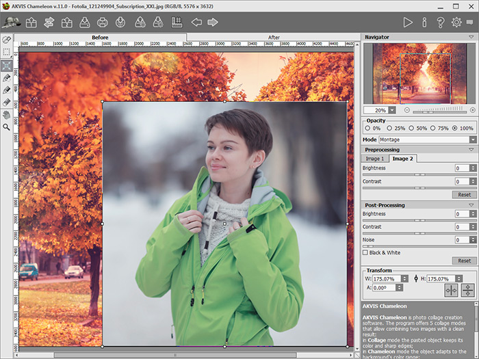This screenshot has height=359, width=479.
Task: Select the Zoom magnifier tool
Action: pos(6,127)
